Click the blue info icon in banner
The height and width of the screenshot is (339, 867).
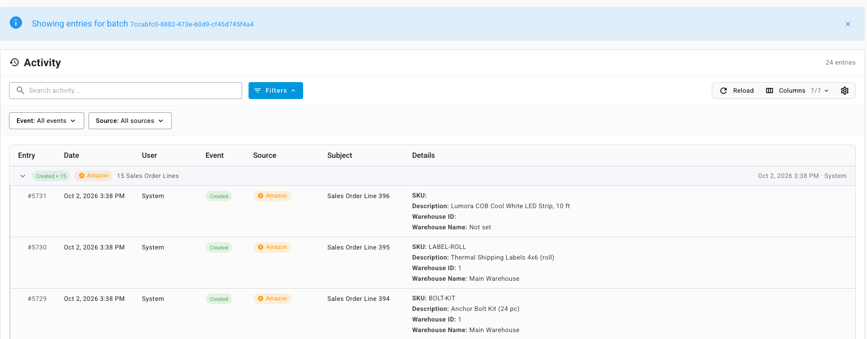coord(16,23)
